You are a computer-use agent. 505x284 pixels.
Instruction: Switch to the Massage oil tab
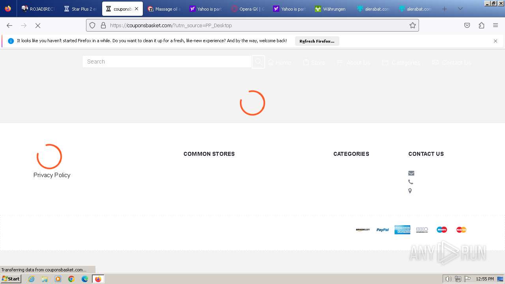click(164, 9)
